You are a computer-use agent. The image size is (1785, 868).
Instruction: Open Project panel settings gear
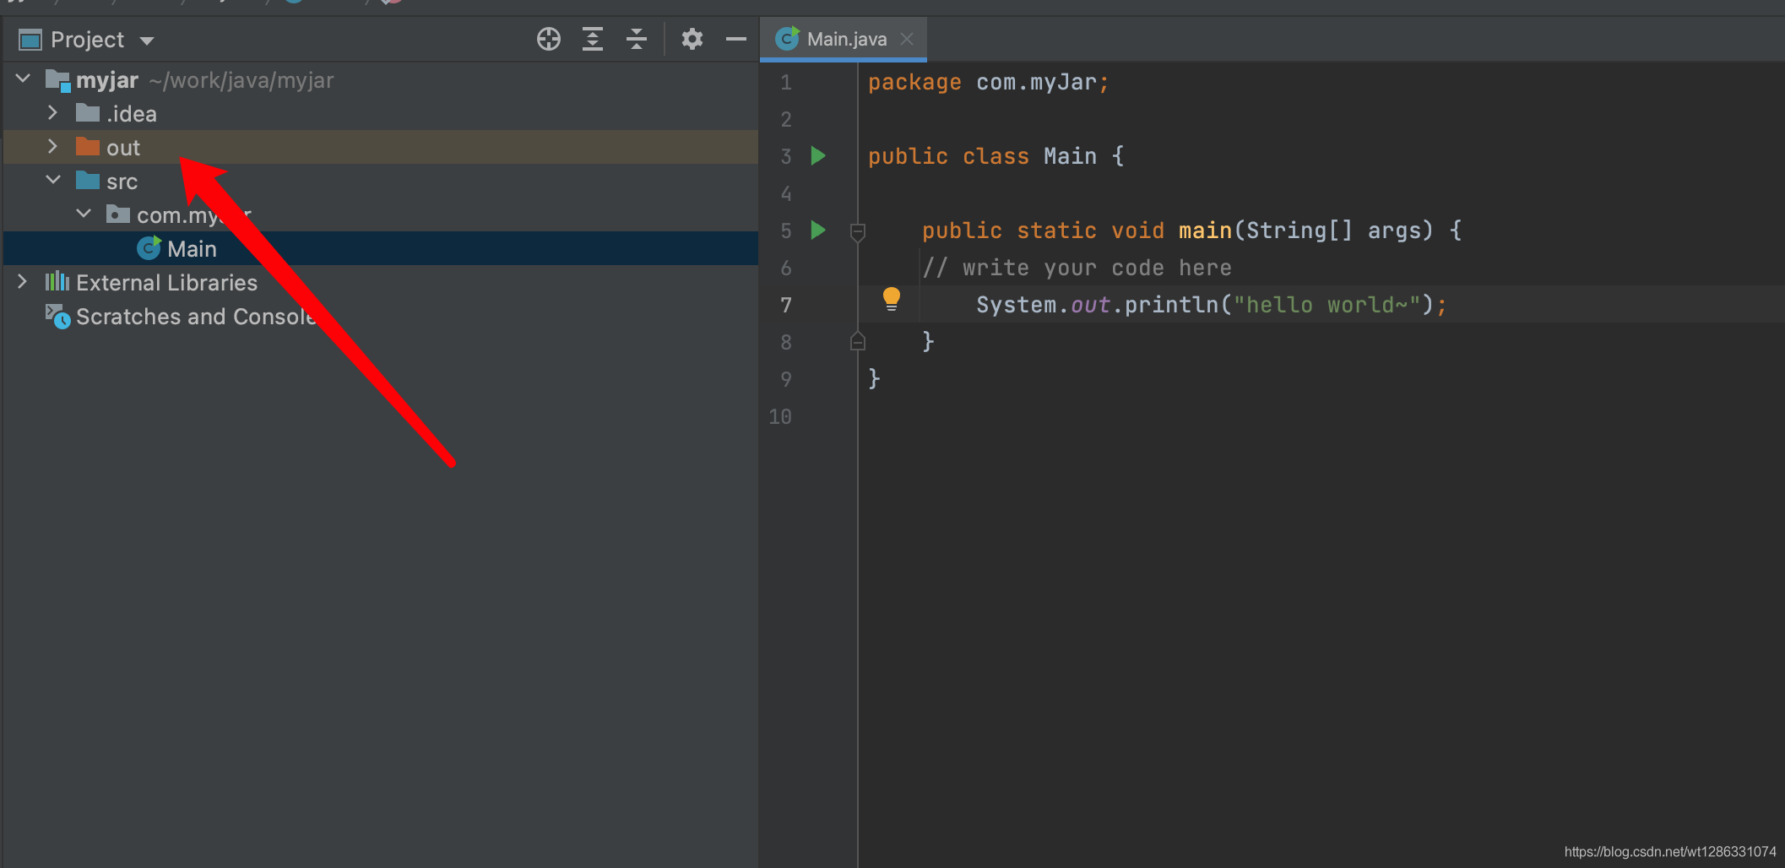[692, 39]
